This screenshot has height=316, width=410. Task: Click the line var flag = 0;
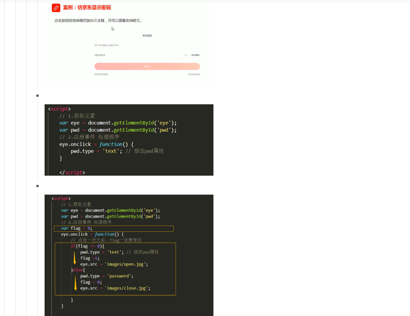pyautogui.click(x=77, y=228)
